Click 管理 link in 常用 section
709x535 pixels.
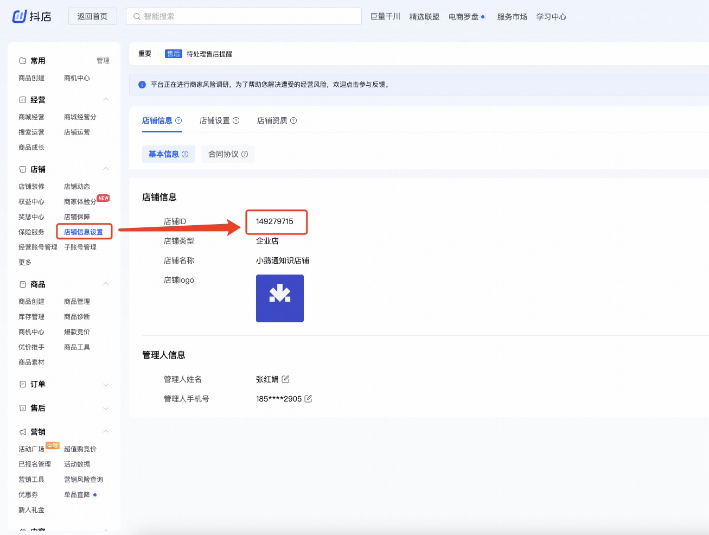(103, 61)
